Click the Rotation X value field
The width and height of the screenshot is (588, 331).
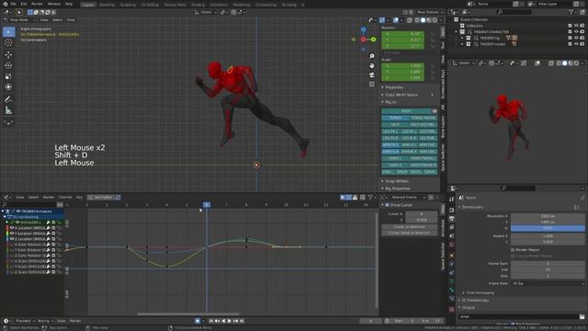[x=402, y=34]
